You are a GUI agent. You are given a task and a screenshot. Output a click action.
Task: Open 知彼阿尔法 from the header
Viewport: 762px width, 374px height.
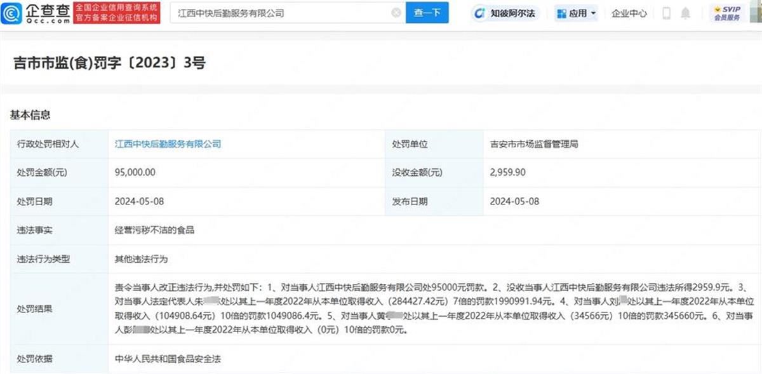[x=505, y=13]
